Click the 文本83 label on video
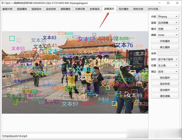Viewport: 182px width, 140px height. (x=49, y=38)
